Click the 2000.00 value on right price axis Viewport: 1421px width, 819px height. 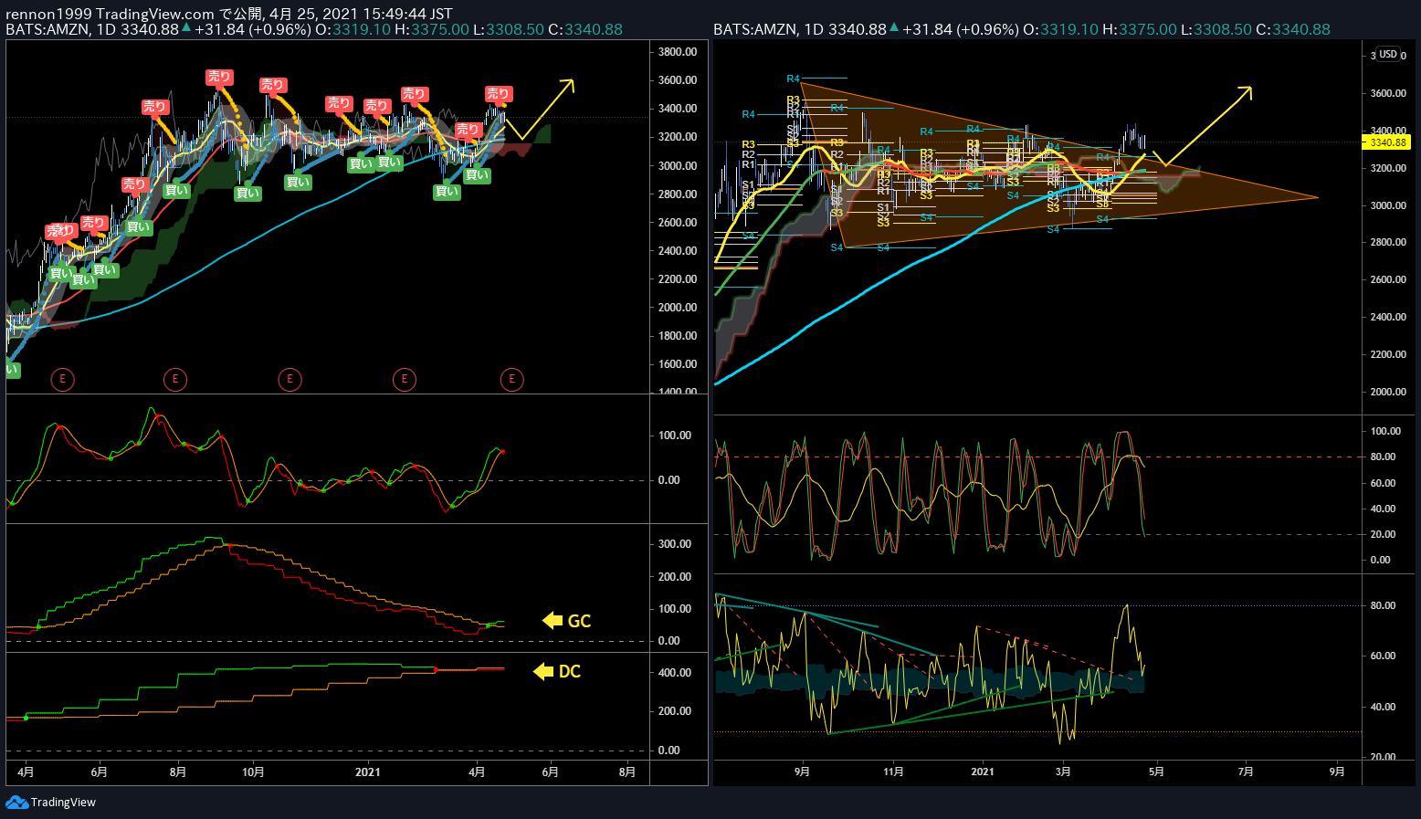click(1388, 392)
